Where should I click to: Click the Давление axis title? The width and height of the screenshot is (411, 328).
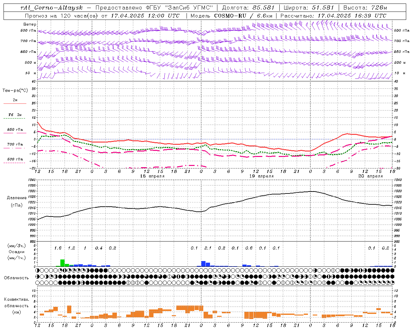click(17, 198)
